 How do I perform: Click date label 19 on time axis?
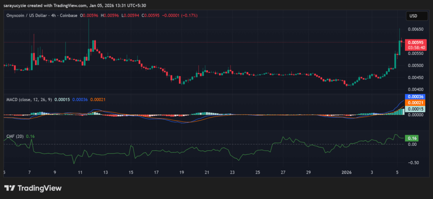point(181,172)
